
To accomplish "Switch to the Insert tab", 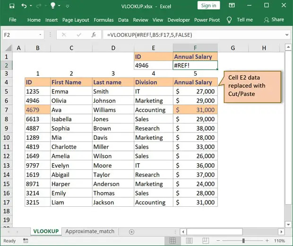I will tap(52, 20).
